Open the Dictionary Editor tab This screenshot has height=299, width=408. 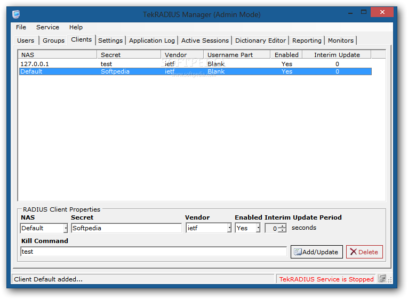coord(260,41)
